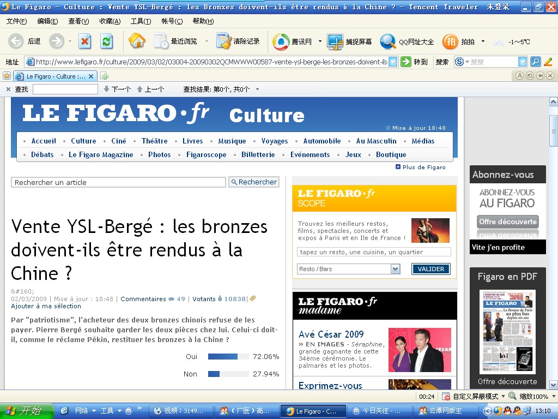Click the Home page icon in toolbar

(x=137, y=41)
